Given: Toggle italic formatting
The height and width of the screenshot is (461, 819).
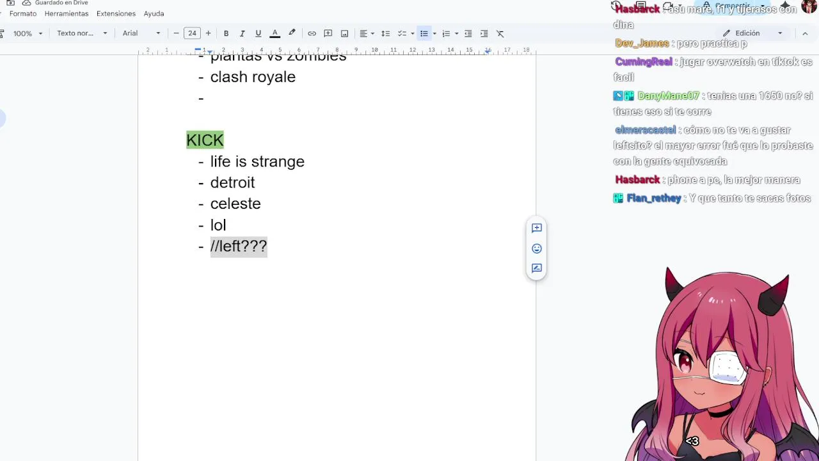Looking at the screenshot, I should (242, 33).
